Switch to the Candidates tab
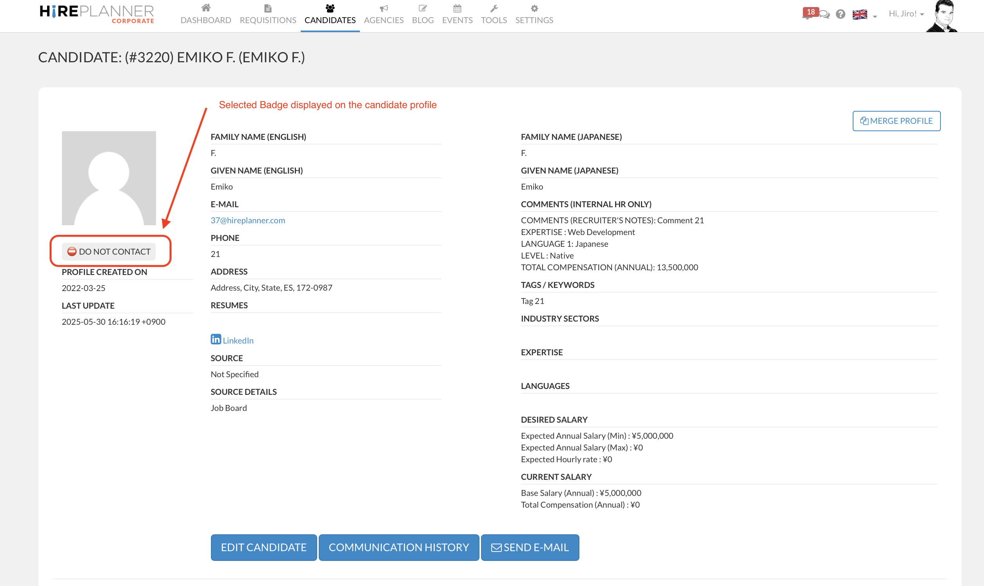984x586 pixels. click(x=330, y=15)
